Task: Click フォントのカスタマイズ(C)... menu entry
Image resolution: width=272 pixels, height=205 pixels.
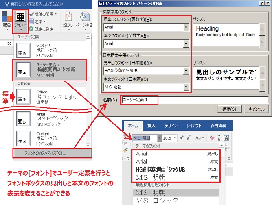Action: tap(52, 153)
